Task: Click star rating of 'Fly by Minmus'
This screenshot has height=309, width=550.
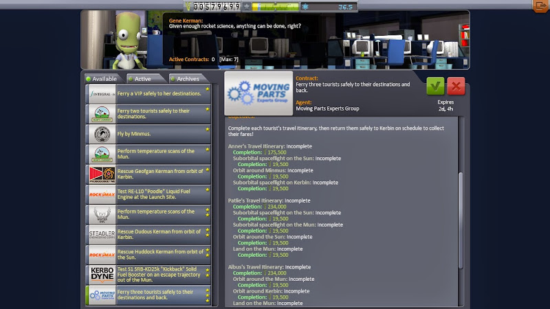Action: tap(208, 129)
